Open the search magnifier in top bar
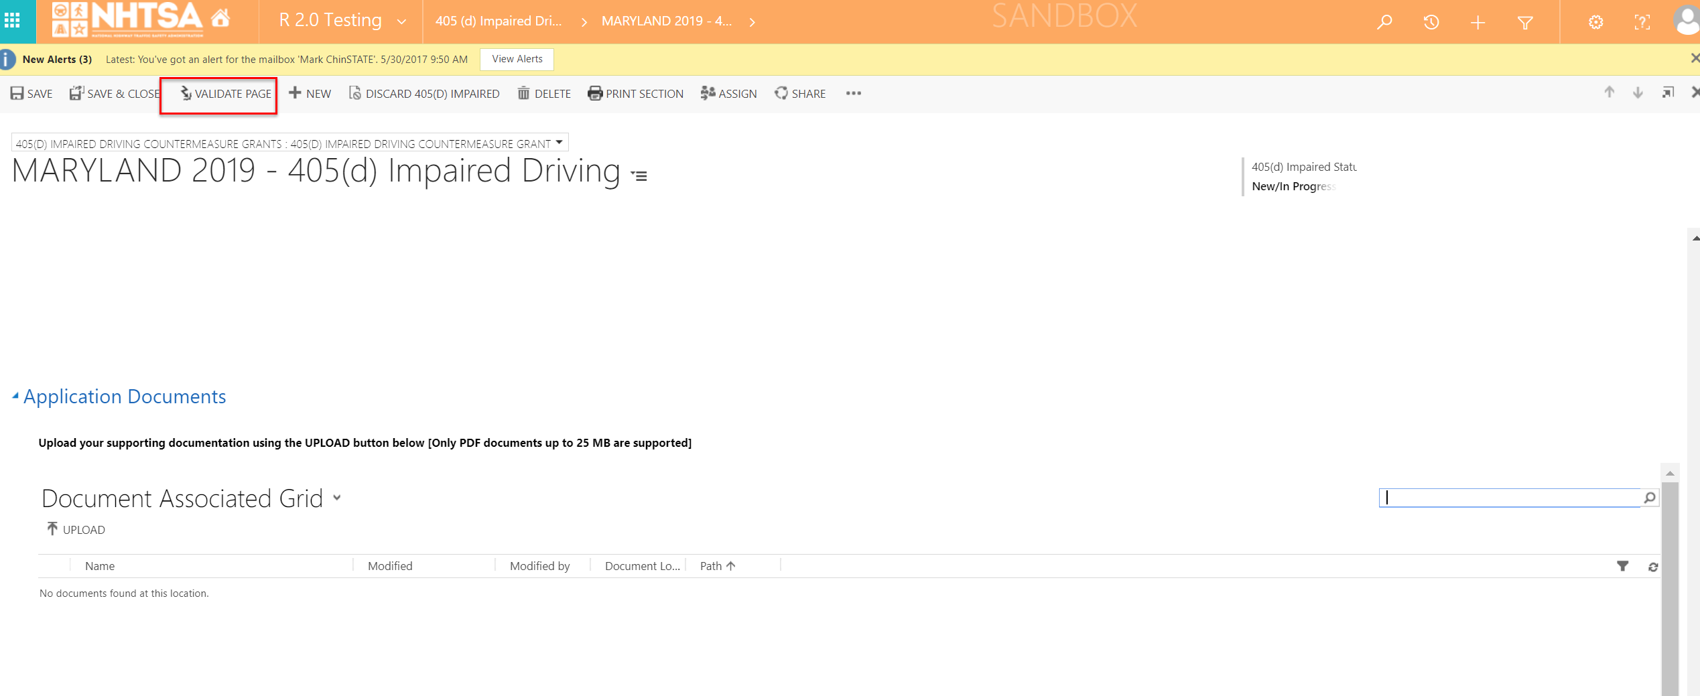This screenshot has height=696, width=1700. tap(1384, 22)
